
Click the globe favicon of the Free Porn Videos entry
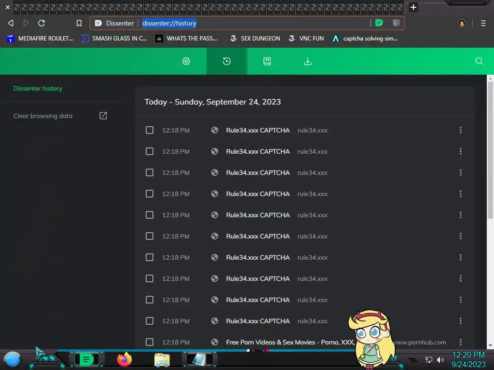click(215, 342)
